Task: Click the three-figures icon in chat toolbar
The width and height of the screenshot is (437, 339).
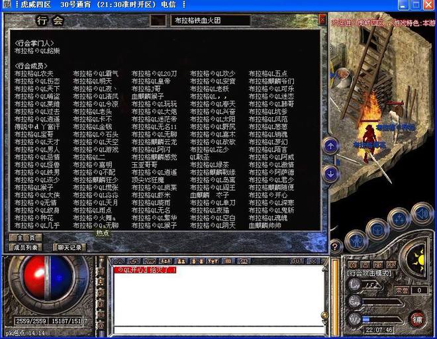Action: [166, 262]
